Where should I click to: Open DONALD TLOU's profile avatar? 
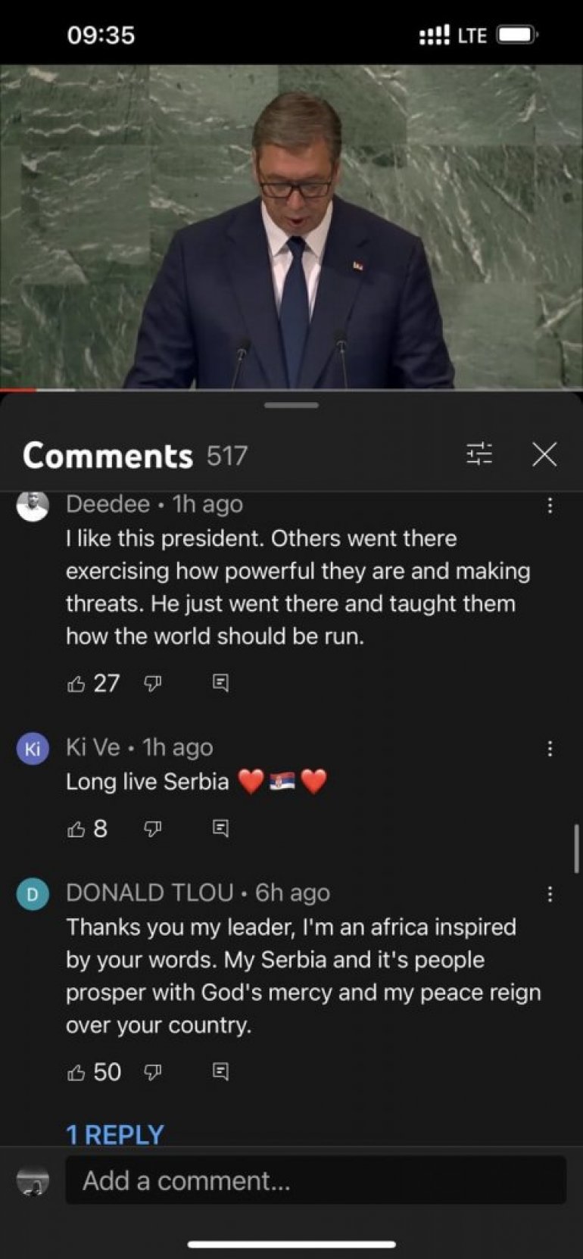coord(33,894)
